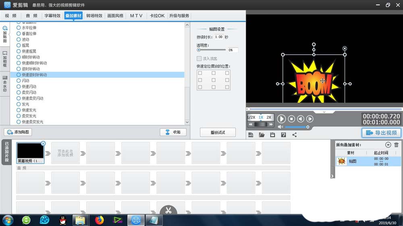Image resolution: width=403 pixels, height=226 pixels.
Task: Set playback speed to 1X
Action: pyautogui.click(x=261, y=117)
